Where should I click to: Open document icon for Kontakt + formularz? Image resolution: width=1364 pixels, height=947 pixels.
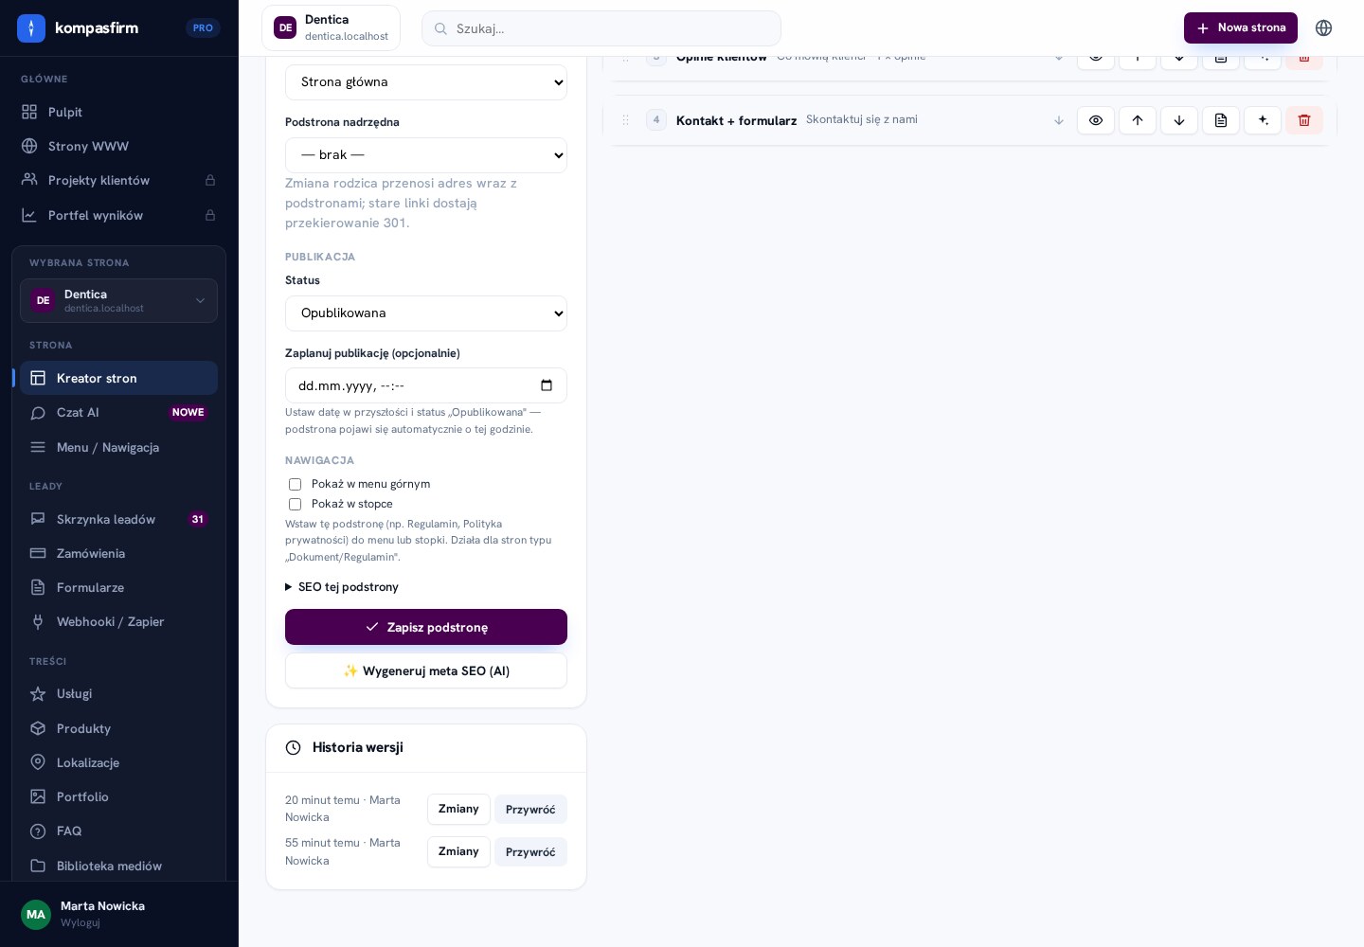pos(1221,120)
